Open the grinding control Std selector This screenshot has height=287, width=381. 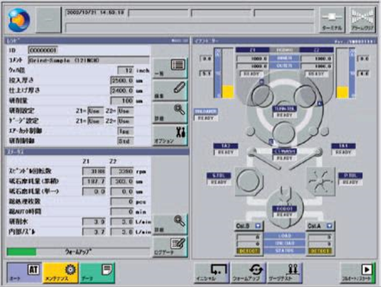coord(126,141)
